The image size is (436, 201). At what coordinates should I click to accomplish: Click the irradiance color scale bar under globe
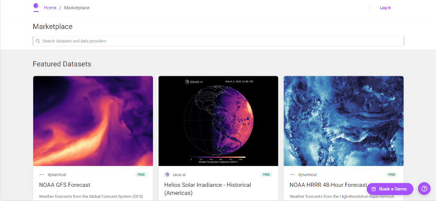[x=218, y=157]
